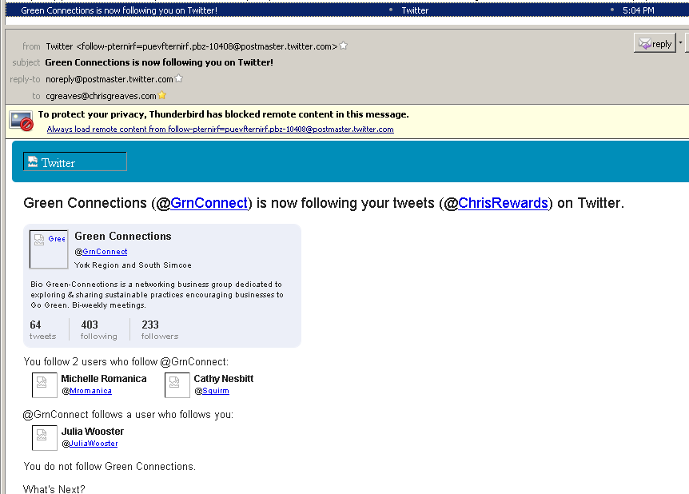This screenshot has width=689, height=494.
Task: Click the 5:04 PM time column
Action: point(638,10)
